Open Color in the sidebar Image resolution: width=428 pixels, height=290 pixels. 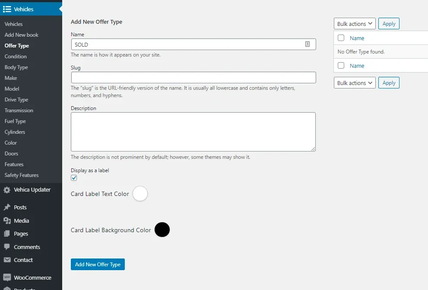(11, 143)
